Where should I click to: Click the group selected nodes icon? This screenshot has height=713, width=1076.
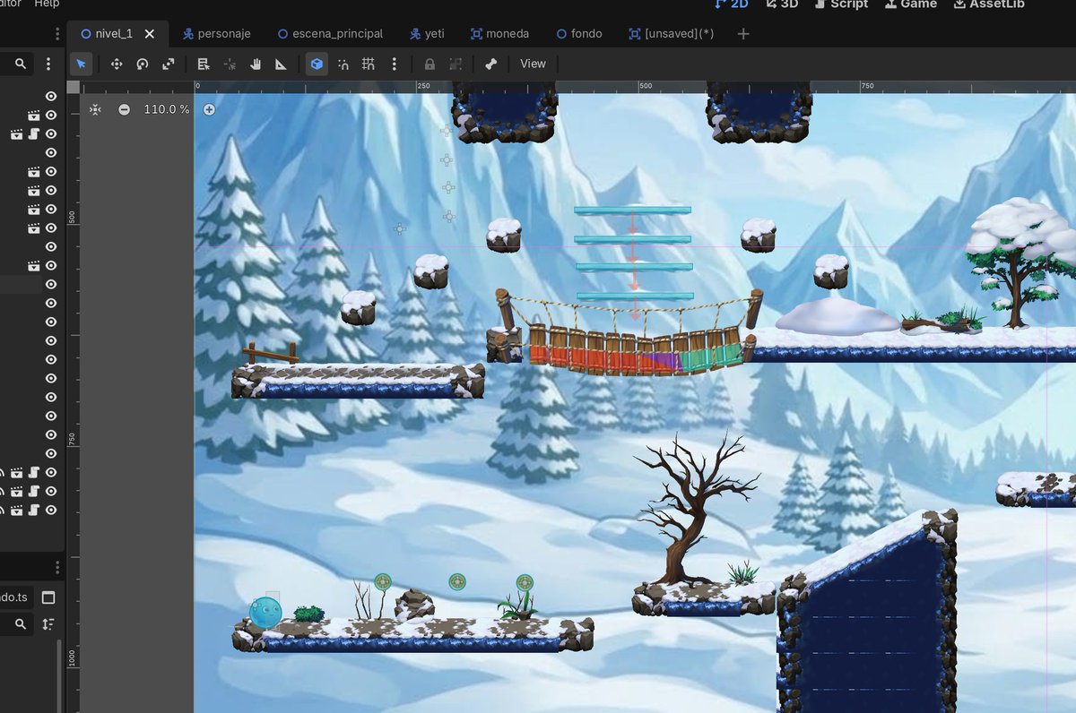click(x=456, y=64)
